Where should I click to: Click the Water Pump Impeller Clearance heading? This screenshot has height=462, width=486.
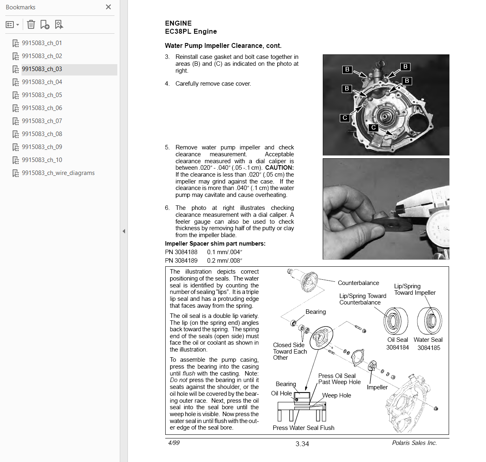(223, 45)
